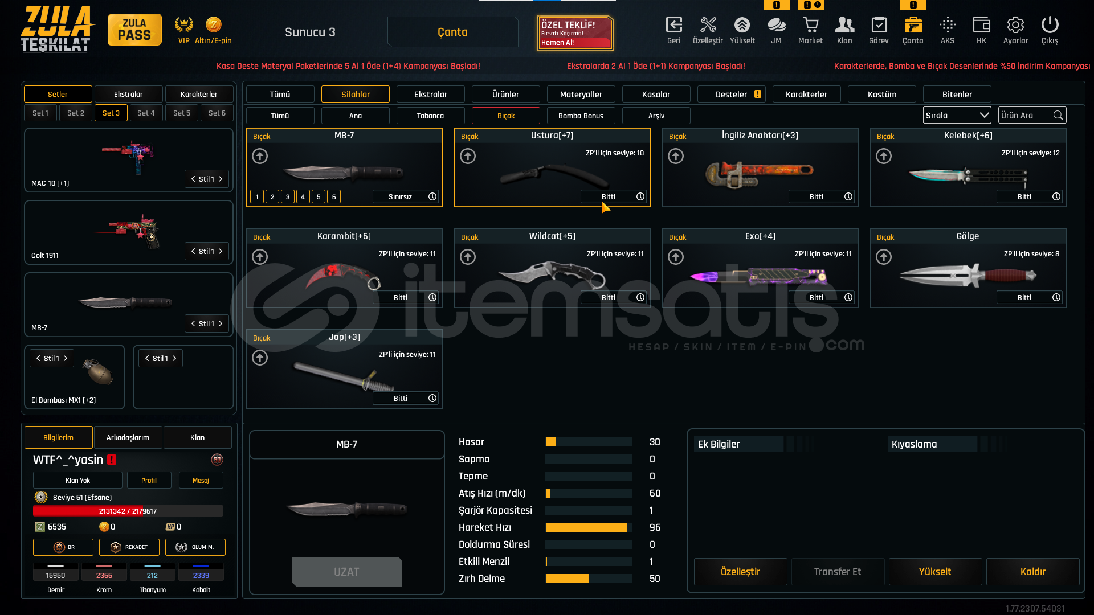The width and height of the screenshot is (1094, 615).
Task: Click the red experience progress bar
Action: pos(128,511)
